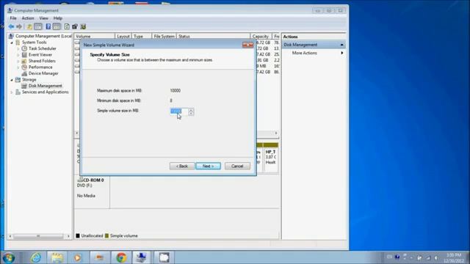Click the Up one level folder icon
Viewport: 470px width, 264px height.
click(x=29, y=26)
